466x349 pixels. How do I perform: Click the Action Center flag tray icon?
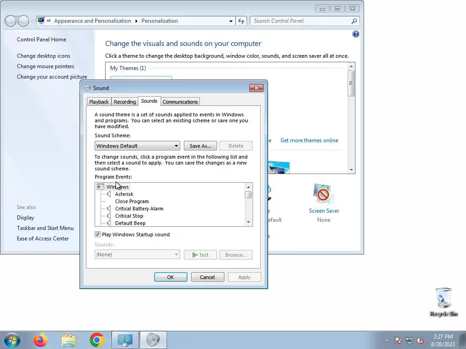click(398, 341)
